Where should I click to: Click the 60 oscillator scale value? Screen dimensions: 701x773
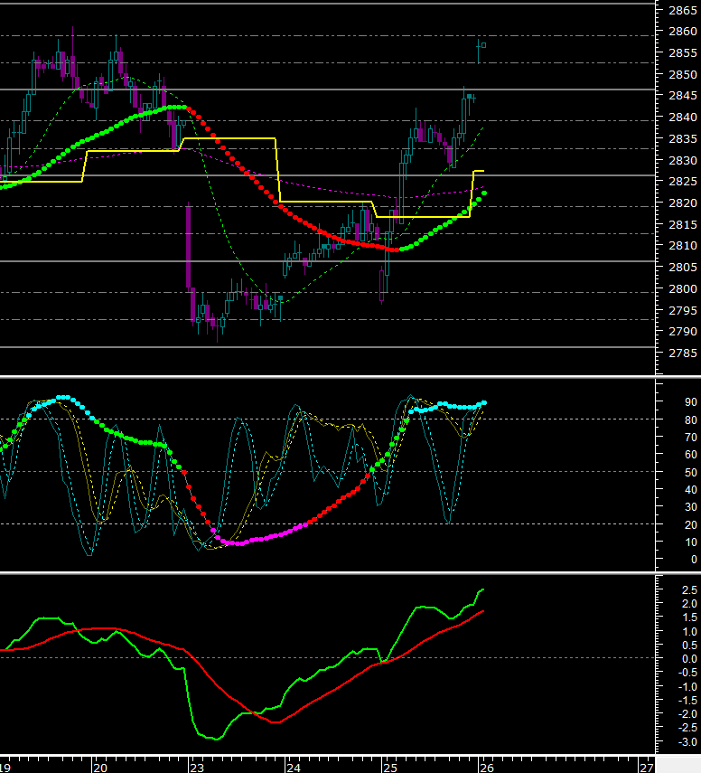691,455
